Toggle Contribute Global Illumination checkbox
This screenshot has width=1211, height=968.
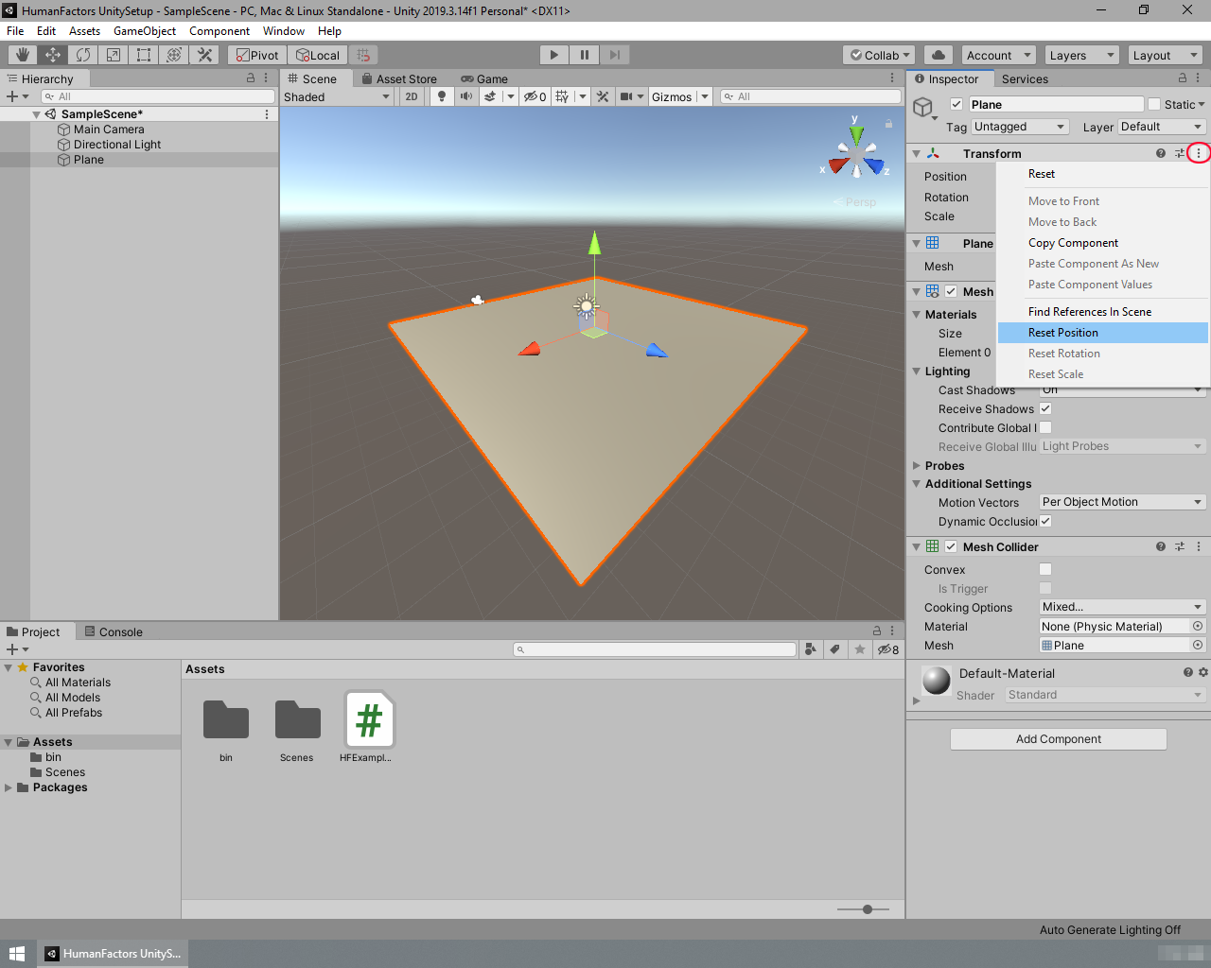click(1045, 427)
